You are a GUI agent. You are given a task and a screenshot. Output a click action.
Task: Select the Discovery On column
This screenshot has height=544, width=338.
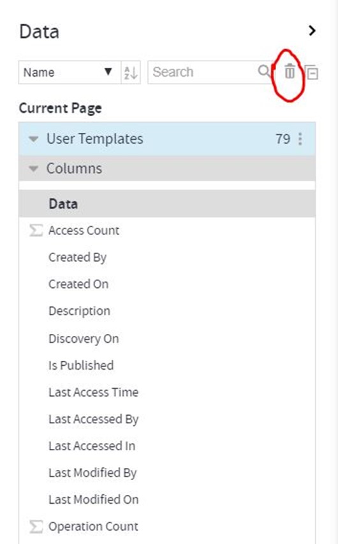(84, 338)
